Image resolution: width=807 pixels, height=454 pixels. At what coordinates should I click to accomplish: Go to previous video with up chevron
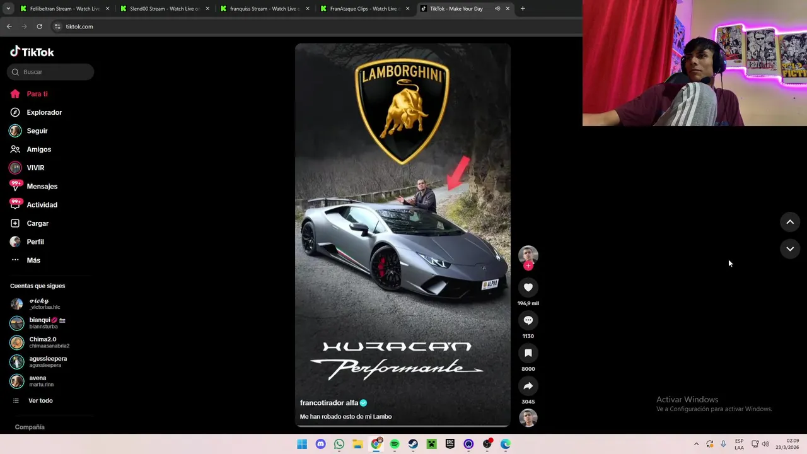coord(790,222)
